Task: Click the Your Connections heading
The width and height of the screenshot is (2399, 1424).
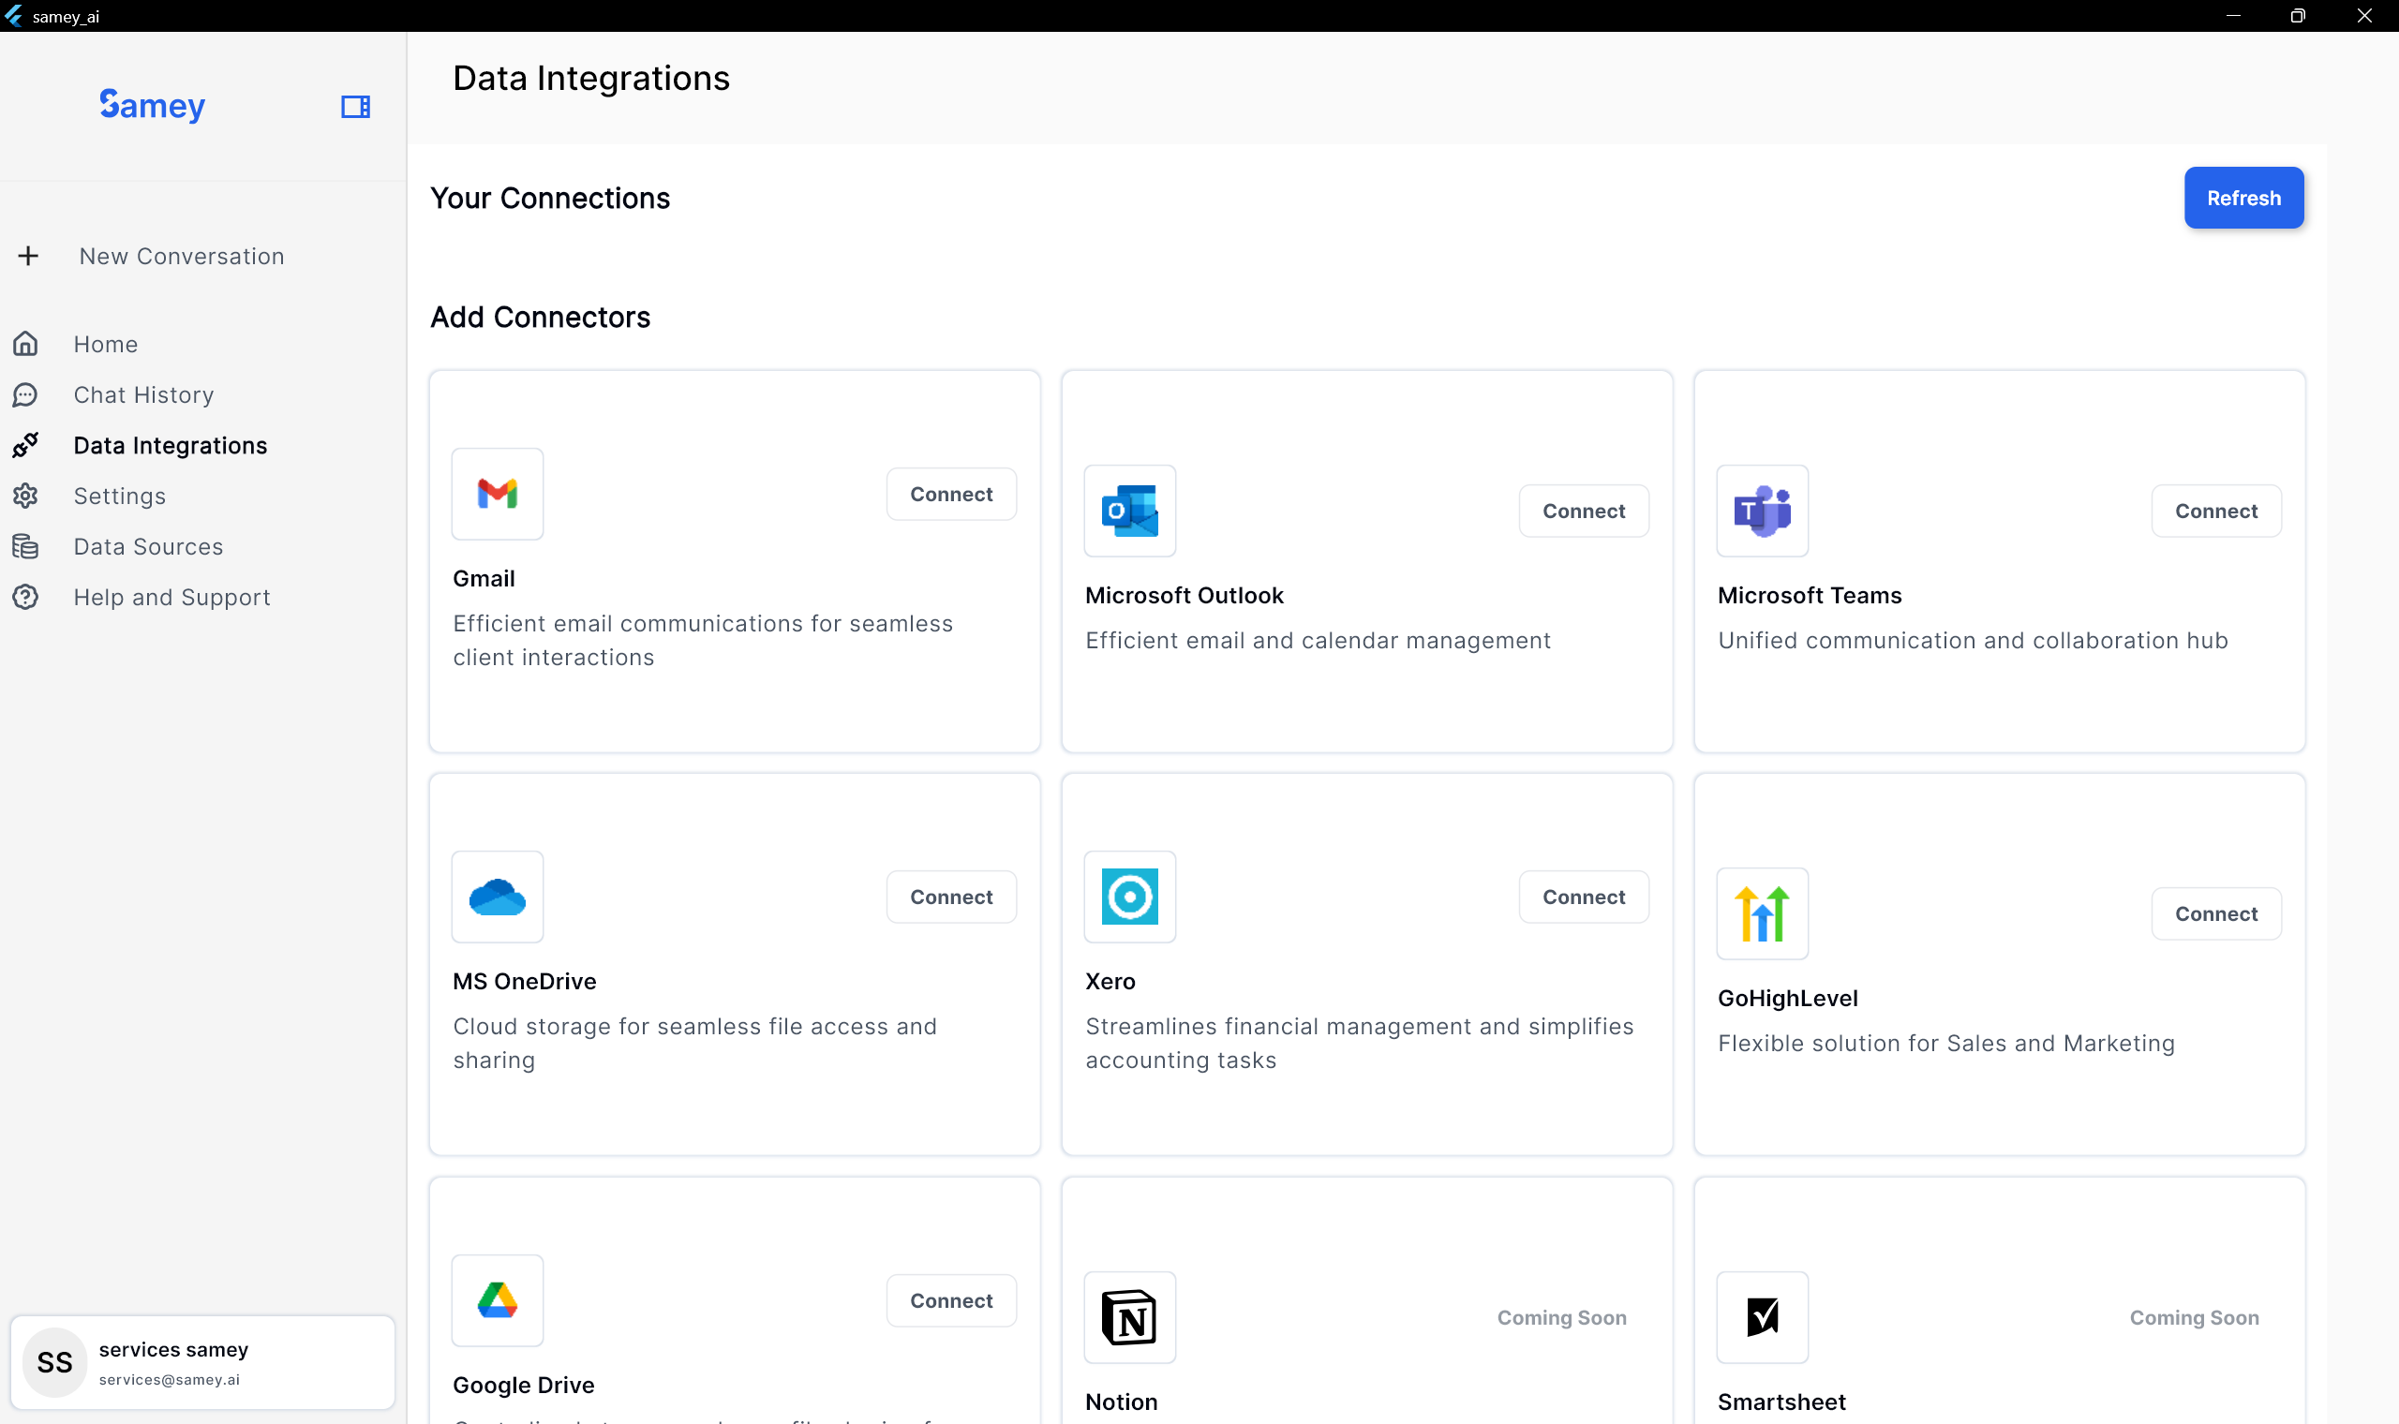Action: 550,198
